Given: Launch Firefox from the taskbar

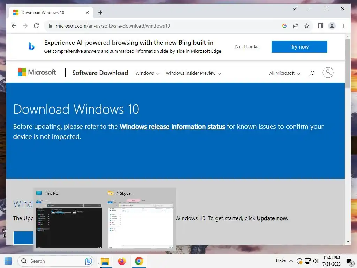Looking at the screenshot, I should (122, 261).
